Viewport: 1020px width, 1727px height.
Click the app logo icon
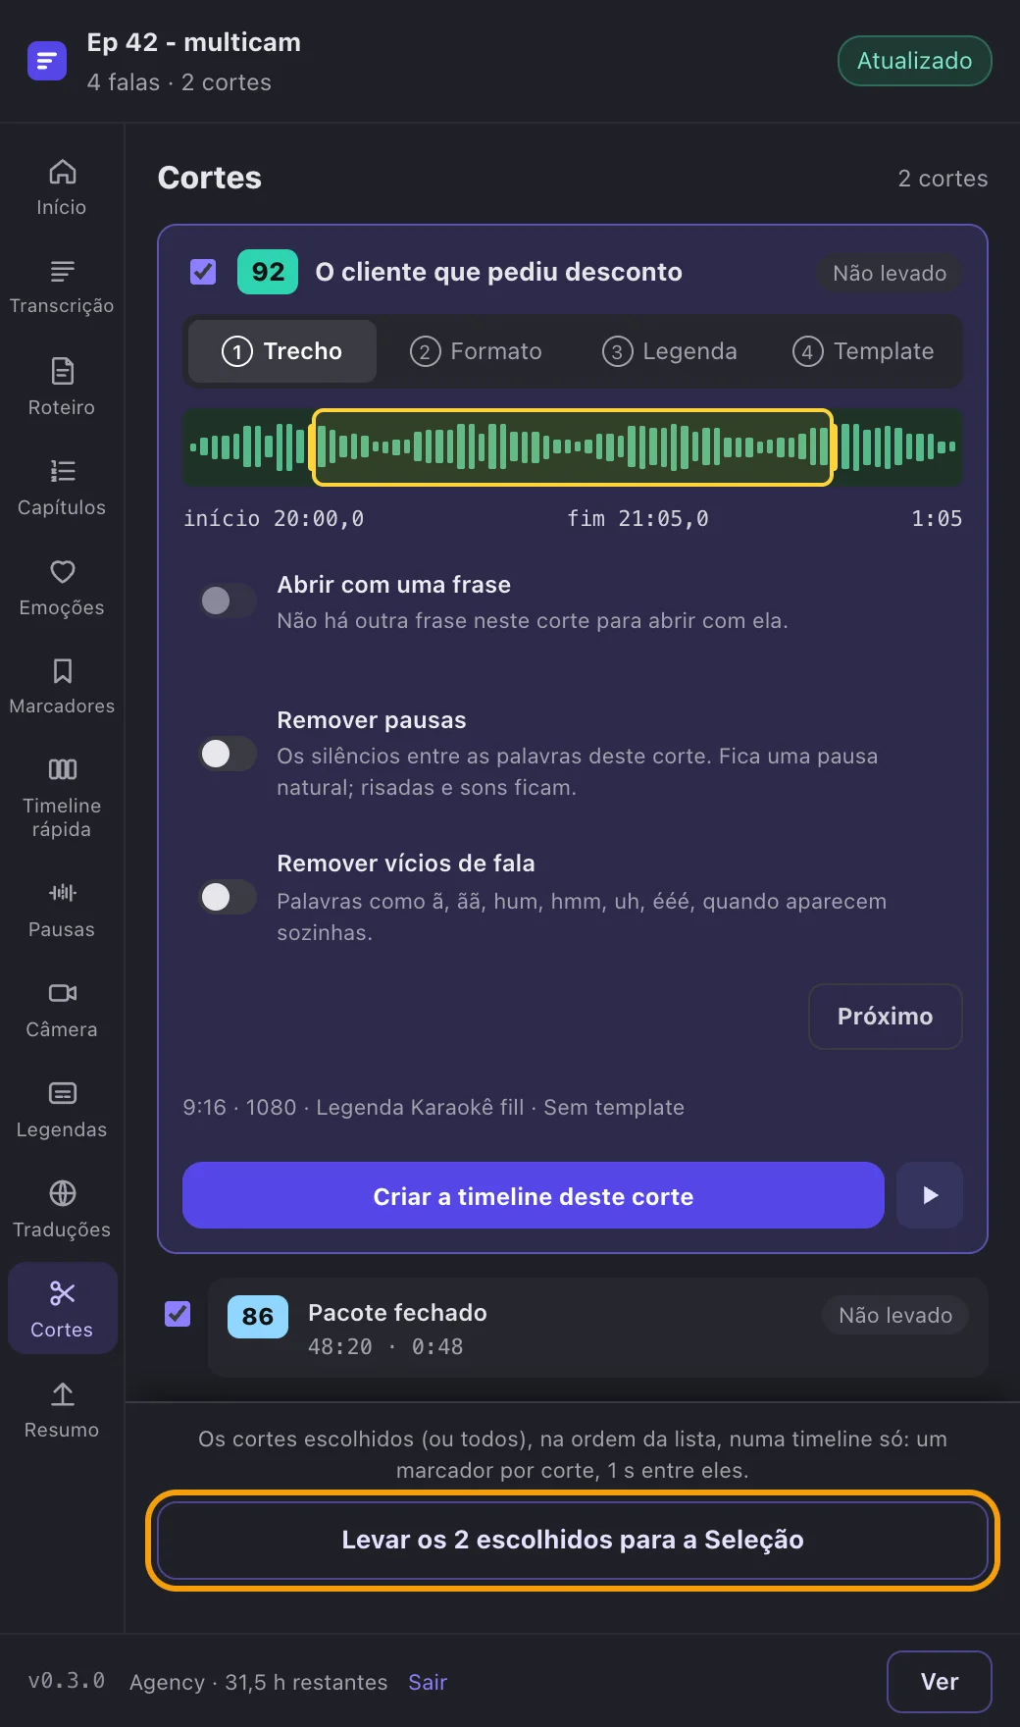click(x=47, y=61)
